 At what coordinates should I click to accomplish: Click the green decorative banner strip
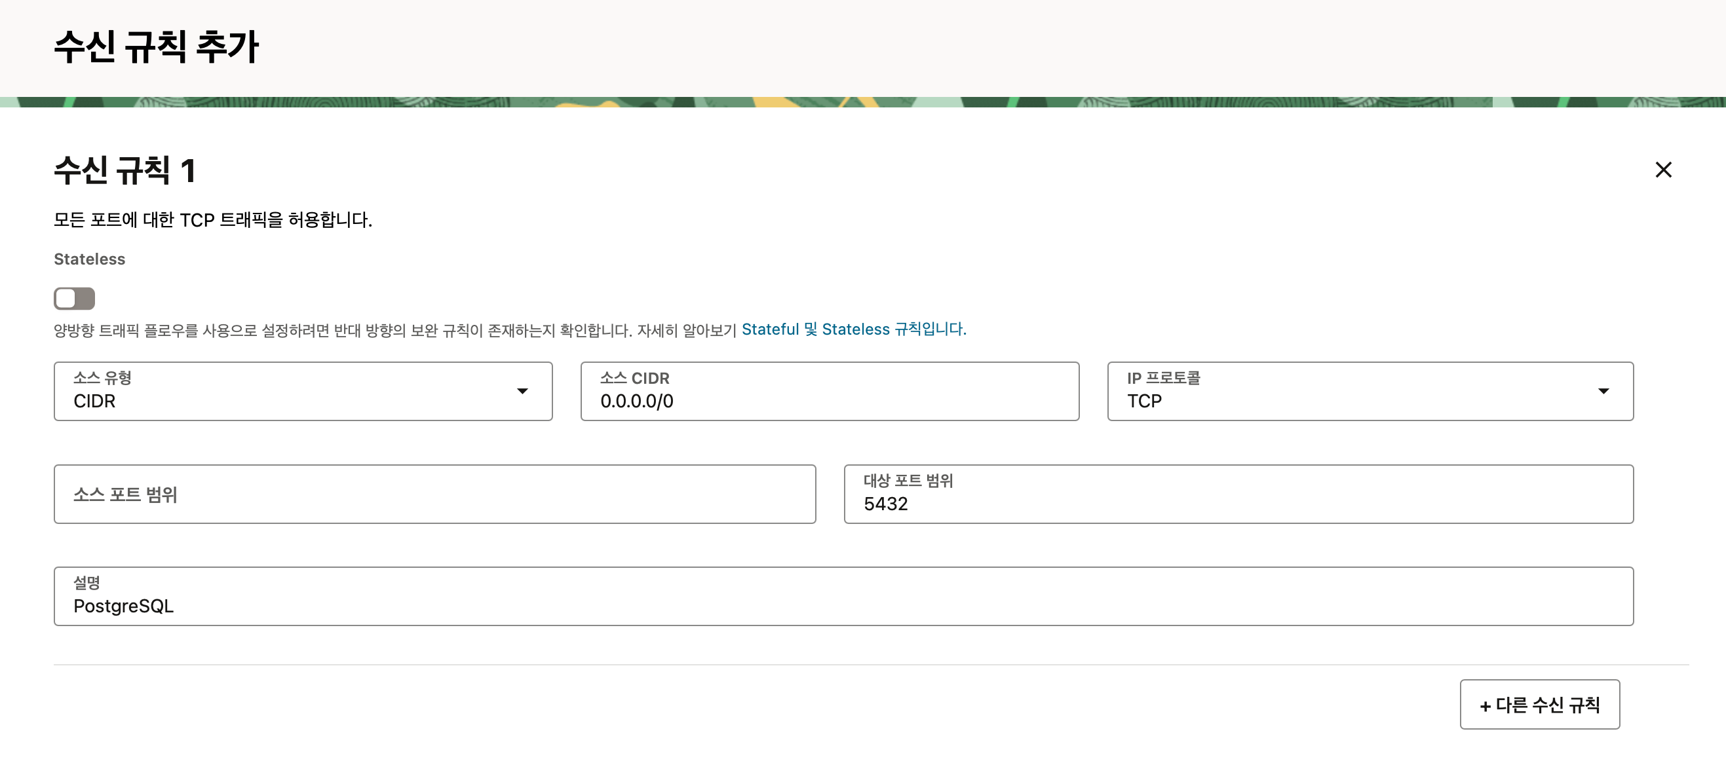pyautogui.click(x=862, y=102)
